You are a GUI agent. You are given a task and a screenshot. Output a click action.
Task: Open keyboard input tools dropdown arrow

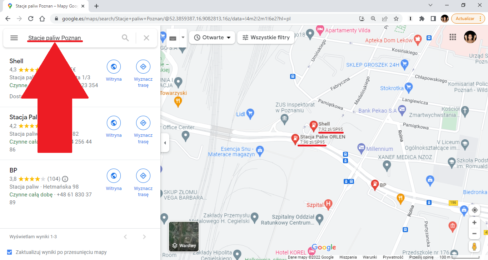[x=183, y=37]
